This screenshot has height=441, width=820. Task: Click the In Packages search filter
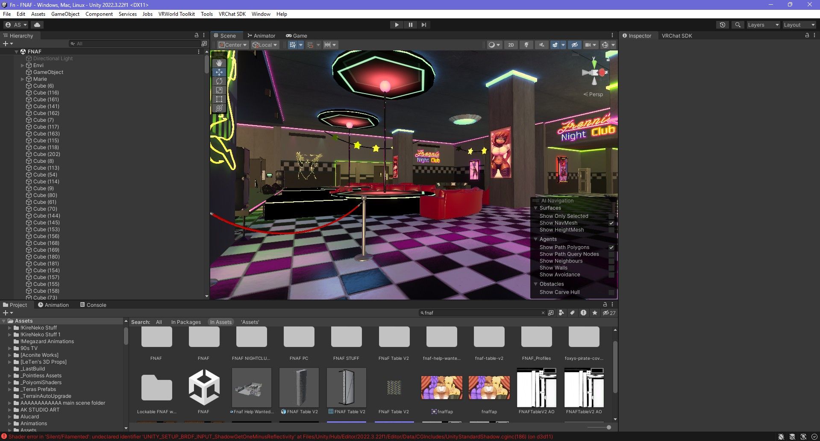(x=186, y=322)
